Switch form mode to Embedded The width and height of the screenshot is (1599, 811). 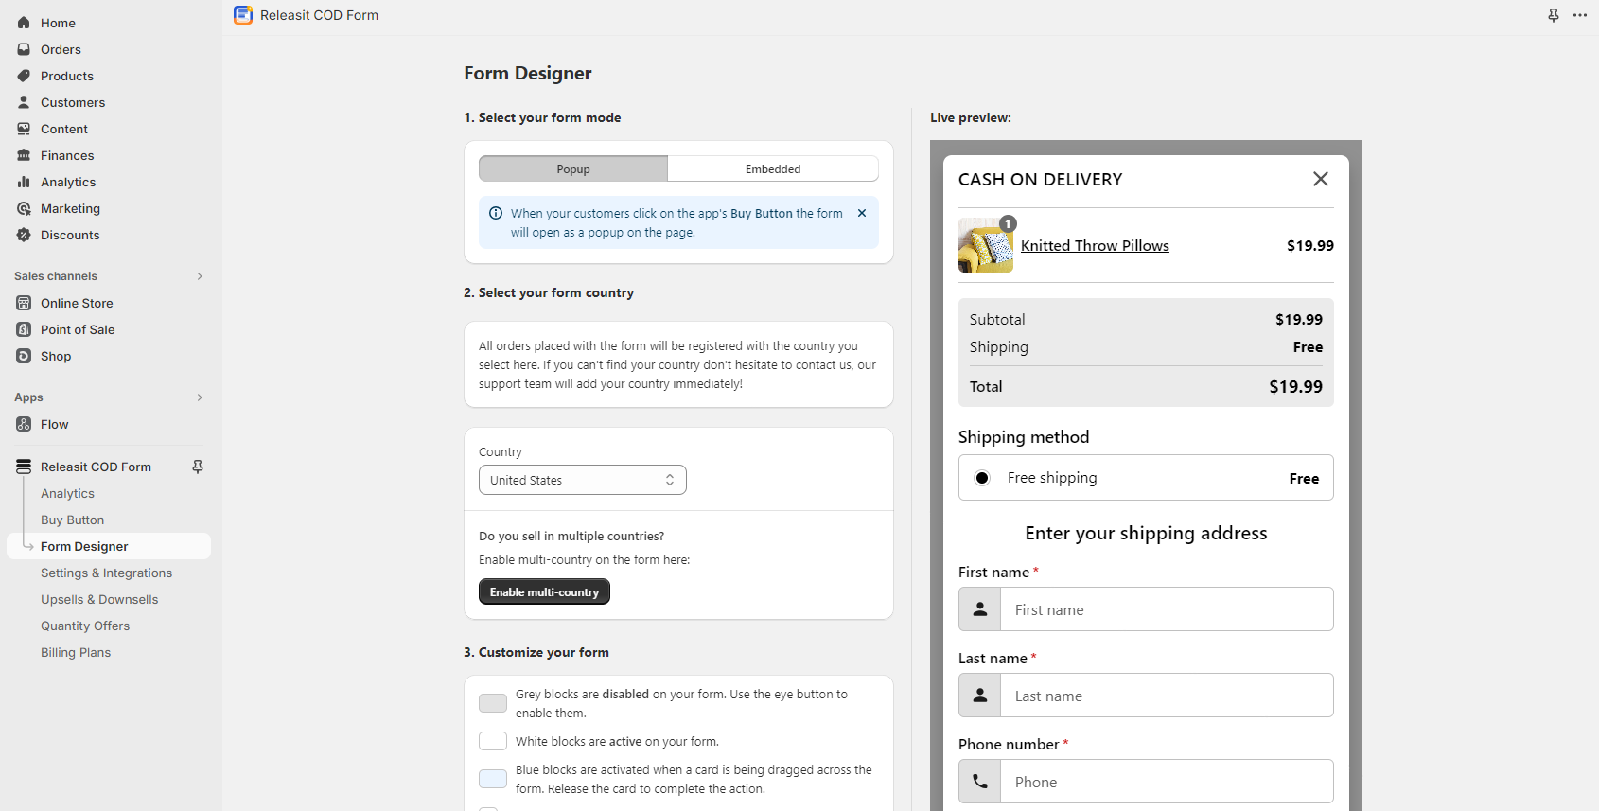tap(772, 168)
